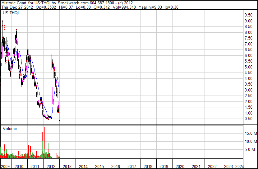Click the 2020 year label
This screenshot has height=169, width=258.
tap(180, 167)
